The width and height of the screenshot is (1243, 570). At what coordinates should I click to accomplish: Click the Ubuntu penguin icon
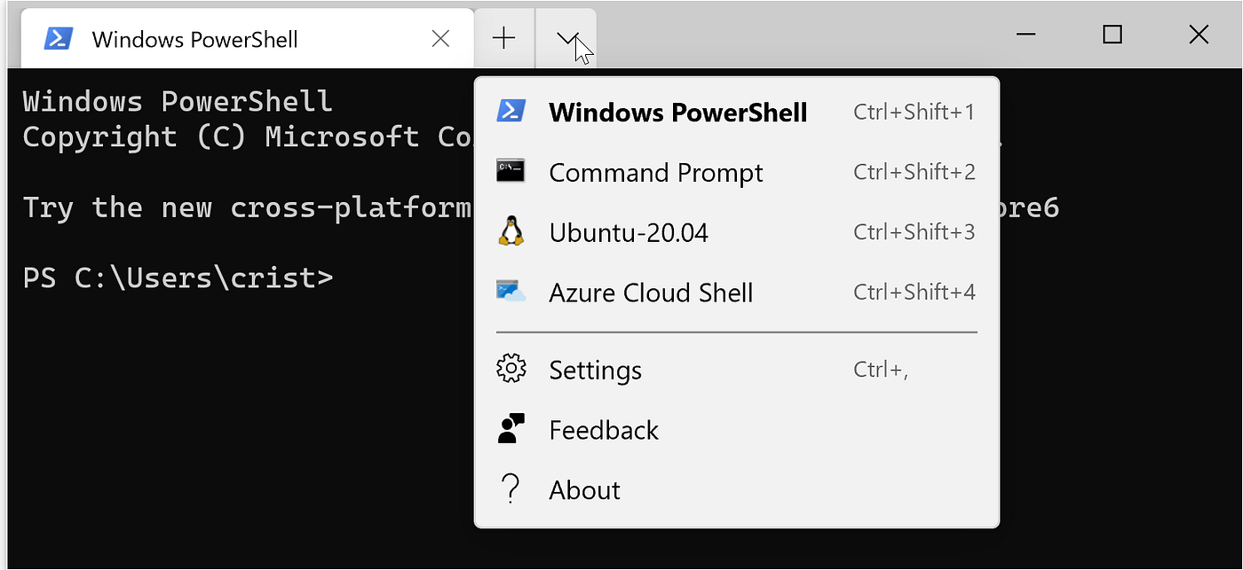tap(511, 232)
